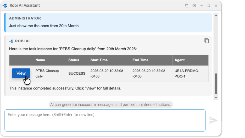This screenshot has height=138, width=245.
Task: Open the help question mark icon
Action: 194,5
